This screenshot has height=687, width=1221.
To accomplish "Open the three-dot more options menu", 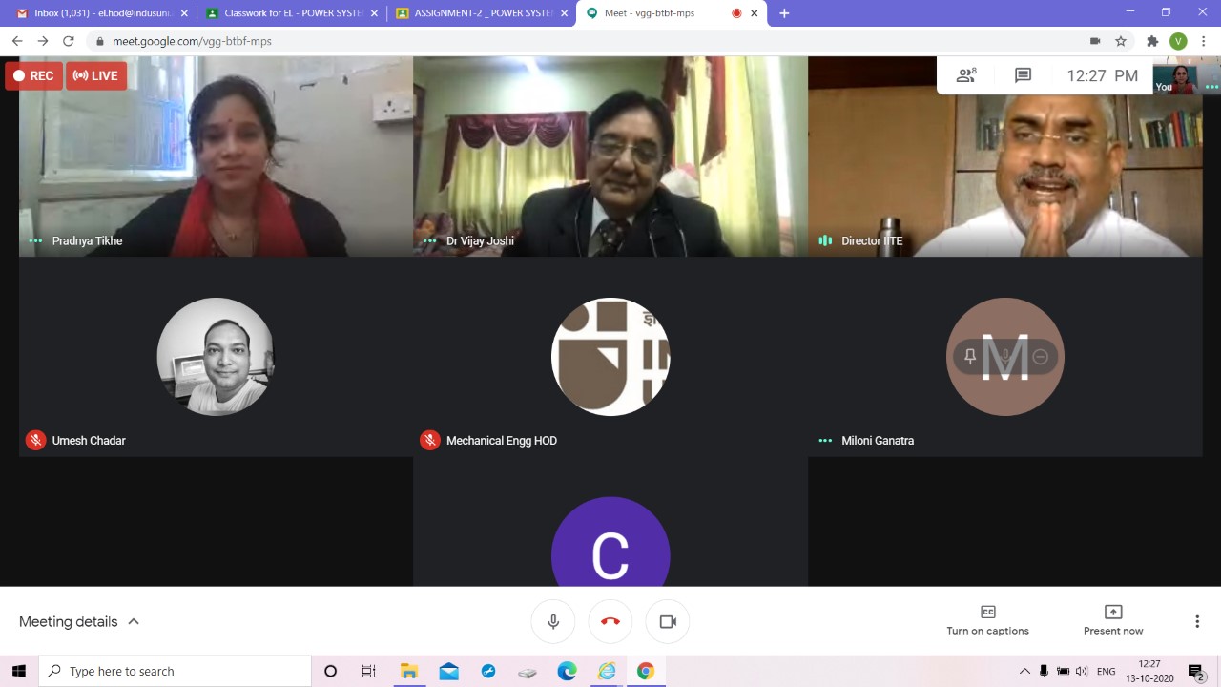I will tap(1197, 621).
